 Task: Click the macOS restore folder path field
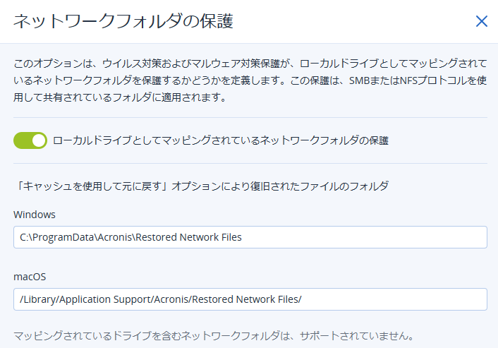click(250, 299)
